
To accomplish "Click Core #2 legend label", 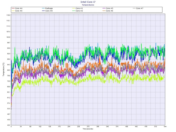I will 79,11.
